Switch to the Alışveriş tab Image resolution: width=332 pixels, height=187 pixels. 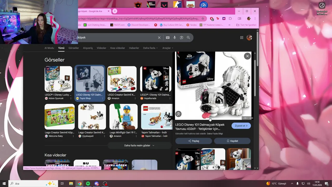point(88,48)
